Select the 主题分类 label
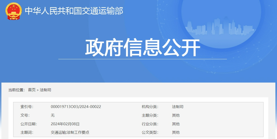The image size is (277, 139). point(150,115)
